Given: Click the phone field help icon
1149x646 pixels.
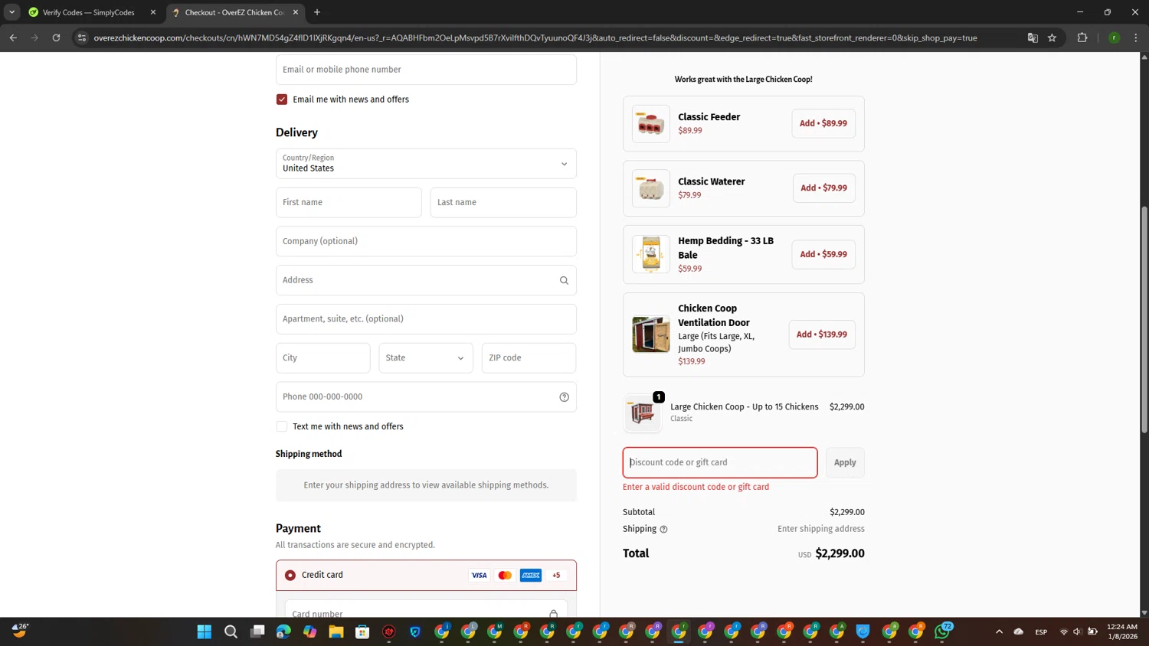Looking at the screenshot, I should [564, 396].
